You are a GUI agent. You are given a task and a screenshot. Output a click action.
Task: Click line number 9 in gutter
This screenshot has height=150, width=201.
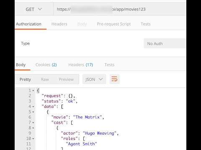click(x=30, y=133)
